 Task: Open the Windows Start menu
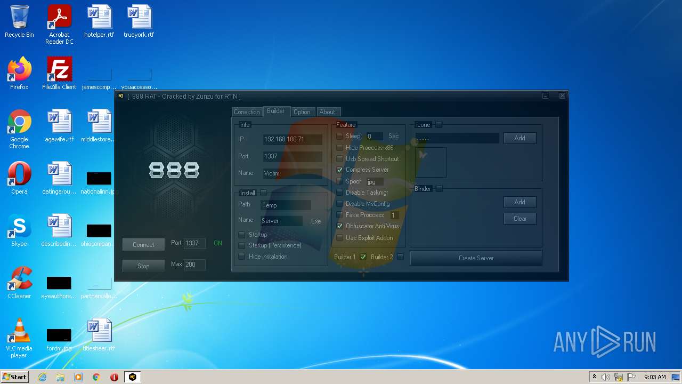coord(15,377)
